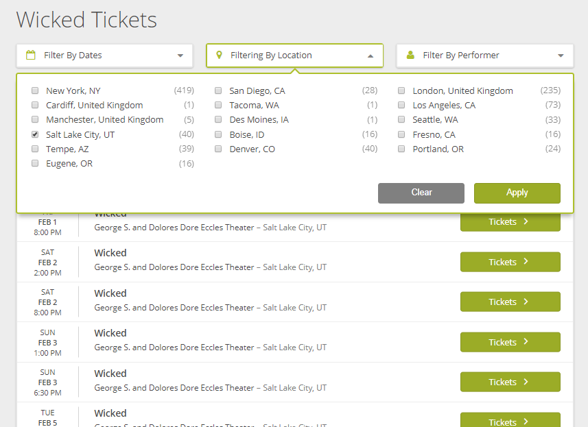Open Wicked event title for FEB 3 1:00 PM
This screenshot has height=427, width=588.
click(110, 333)
